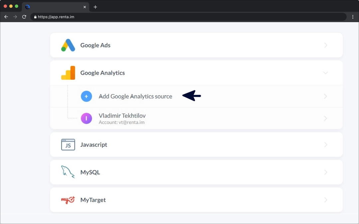Click the Google Analytics bar chart icon

[68, 73]
